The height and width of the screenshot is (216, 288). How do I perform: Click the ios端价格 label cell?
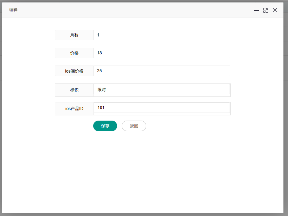click(x=74, y=71)
